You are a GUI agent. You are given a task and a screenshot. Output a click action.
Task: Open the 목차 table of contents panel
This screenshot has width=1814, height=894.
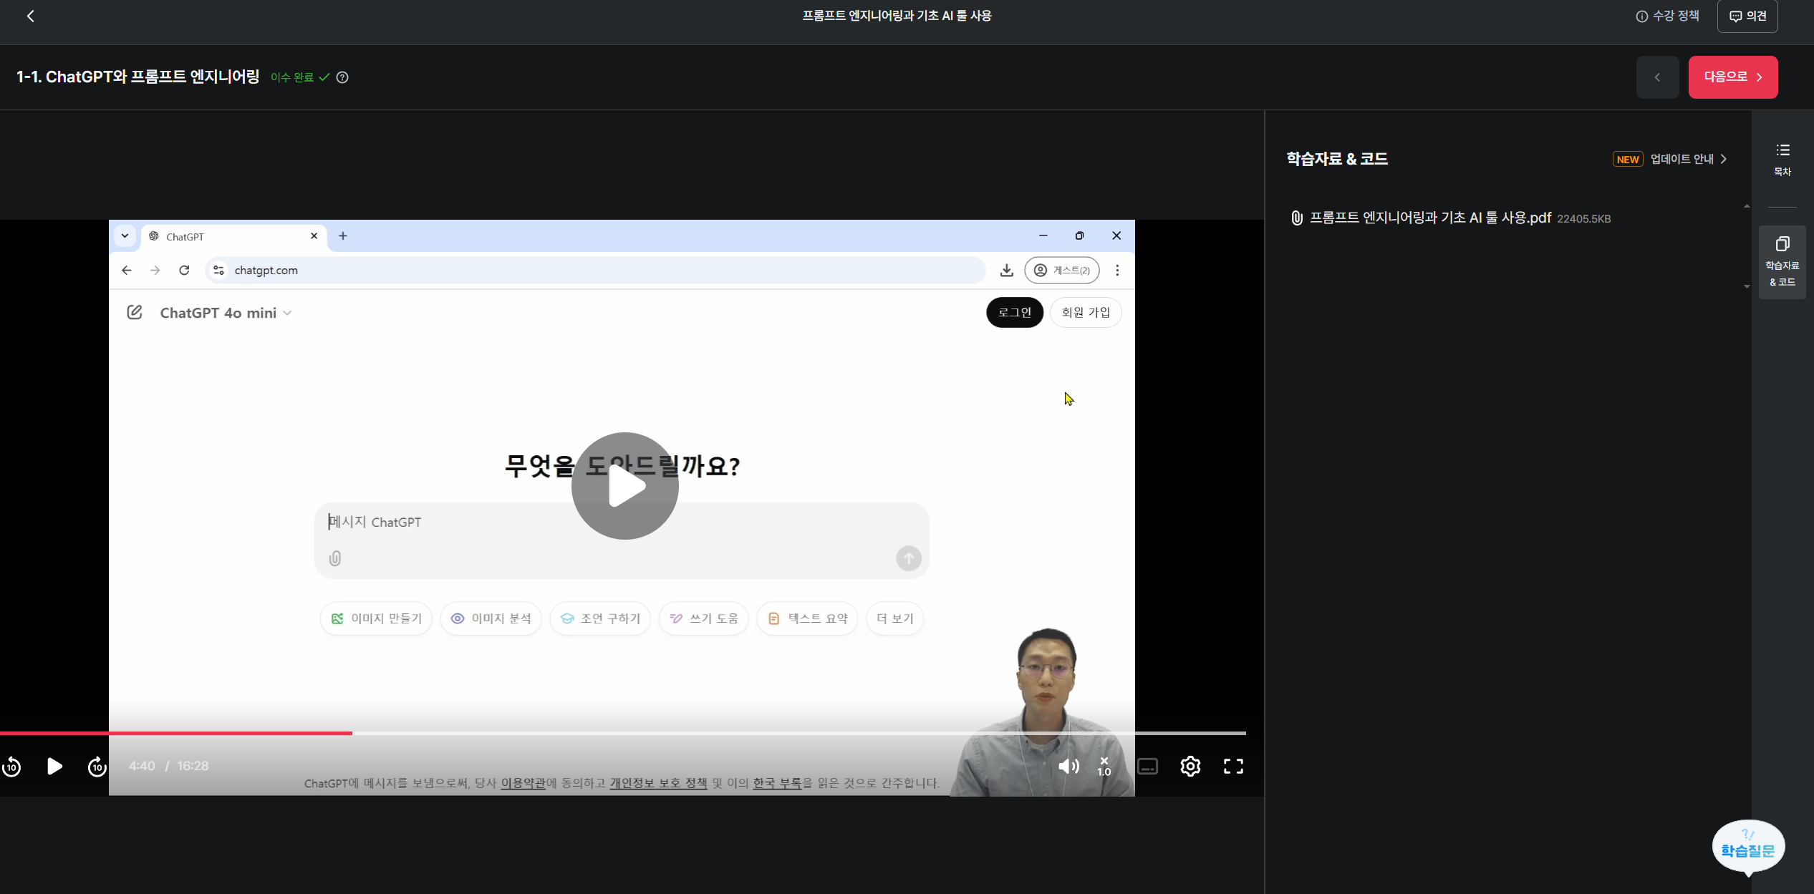click(x=1782, y=160)
